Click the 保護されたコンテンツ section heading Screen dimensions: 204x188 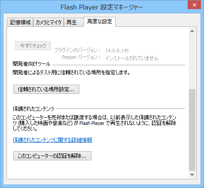33,109
